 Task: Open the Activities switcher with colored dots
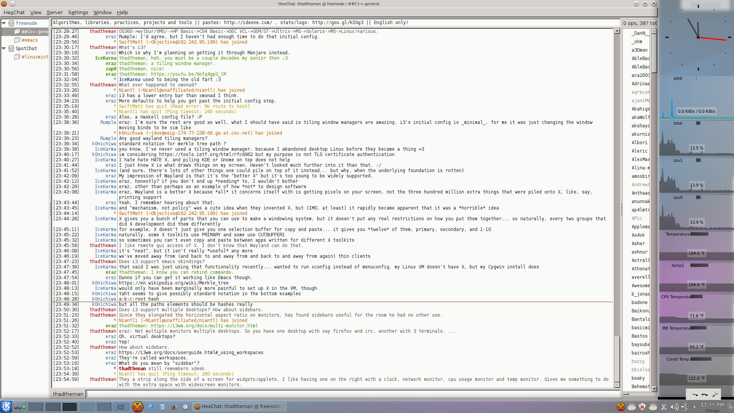[19, 407]
